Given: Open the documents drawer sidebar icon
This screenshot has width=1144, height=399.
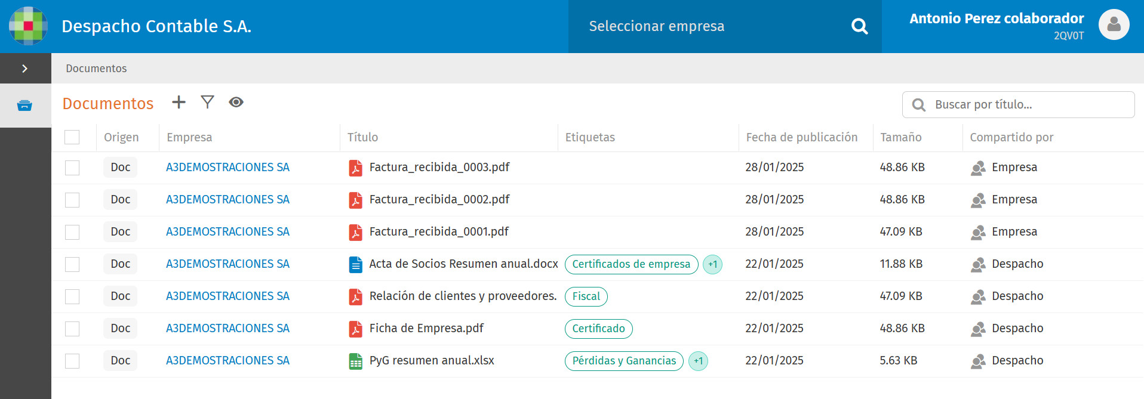Looking at the screenshot, I should (24, 106).
